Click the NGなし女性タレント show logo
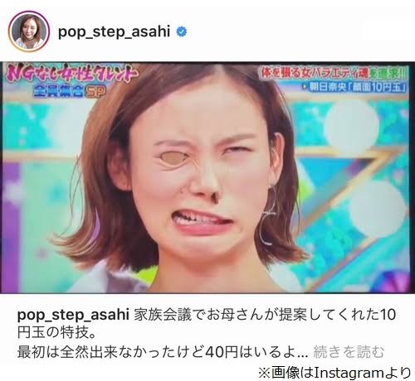Image resolution: width=415 pixels, height=381 pixels. coord(71,74)
